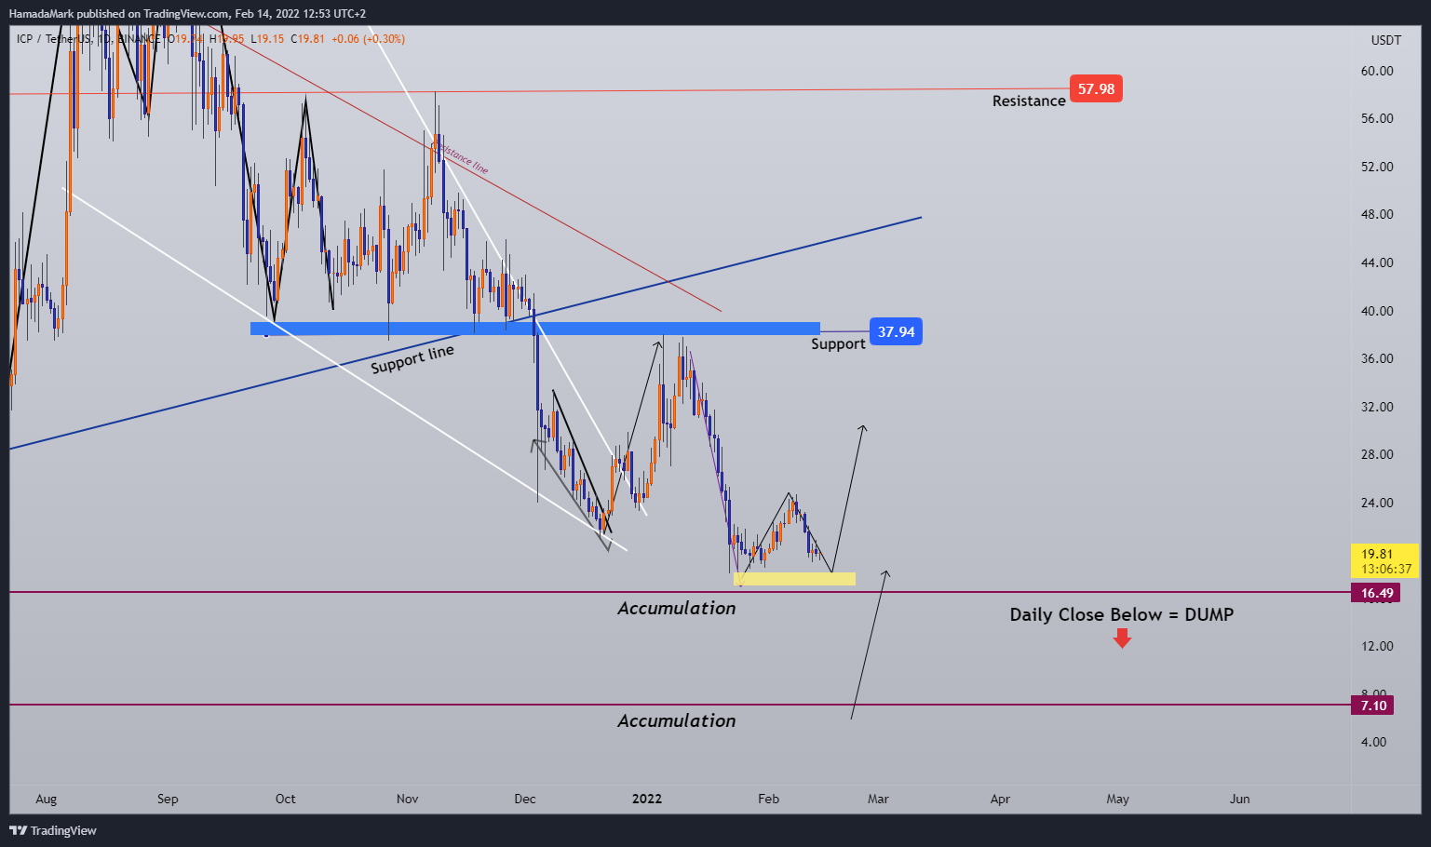The height and width of the screenshot is (847, 1431).
Task: Click 36.00 on the price axis
Action: pos(1377,358)
